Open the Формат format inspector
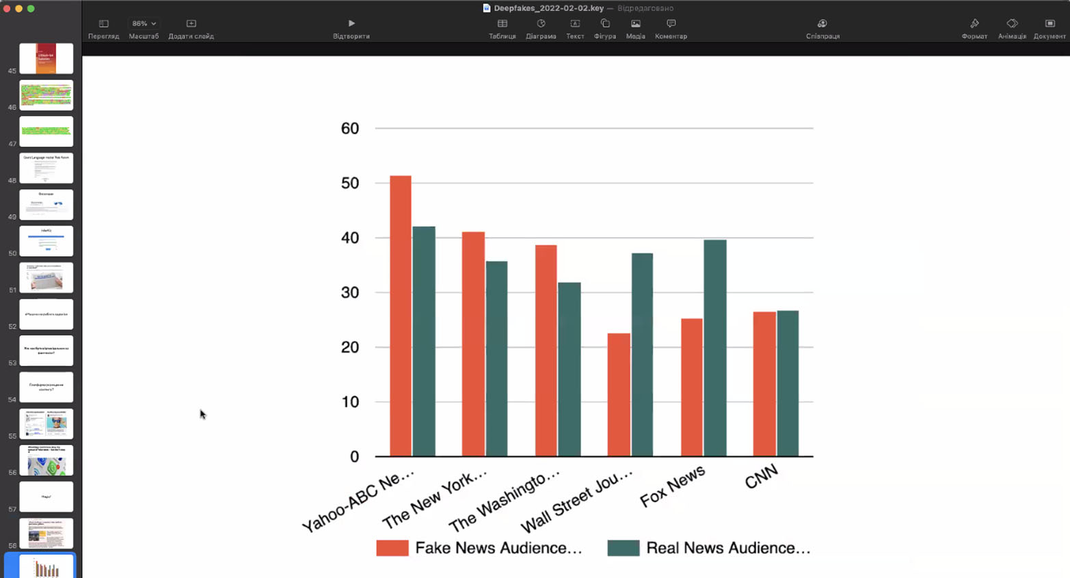The height and width of the screenshot is (578, 1070). [x=974, y=29]
